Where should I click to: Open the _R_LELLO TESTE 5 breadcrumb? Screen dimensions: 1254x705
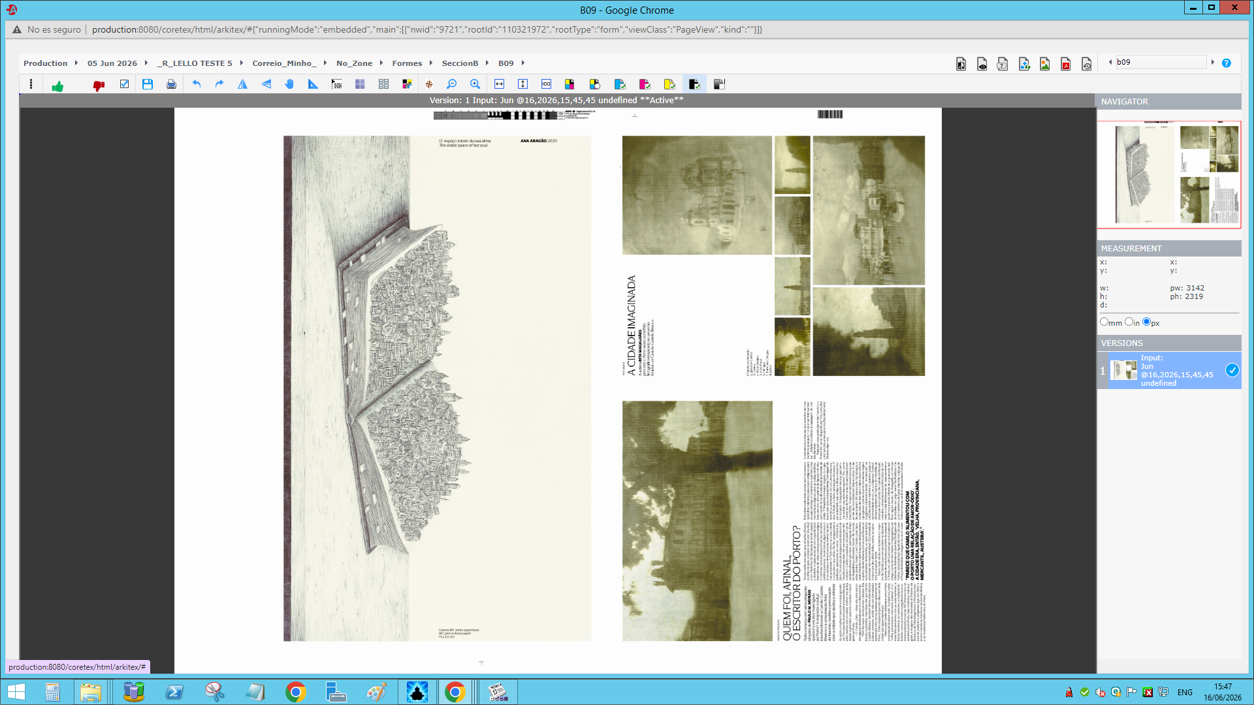click(195, 63)
